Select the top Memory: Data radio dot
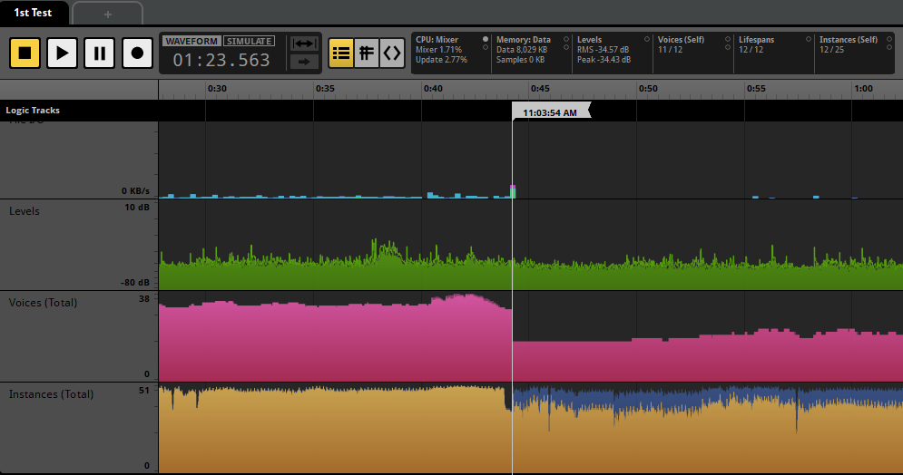This screenshot has height=475, width=903. [x=566, y=39]
